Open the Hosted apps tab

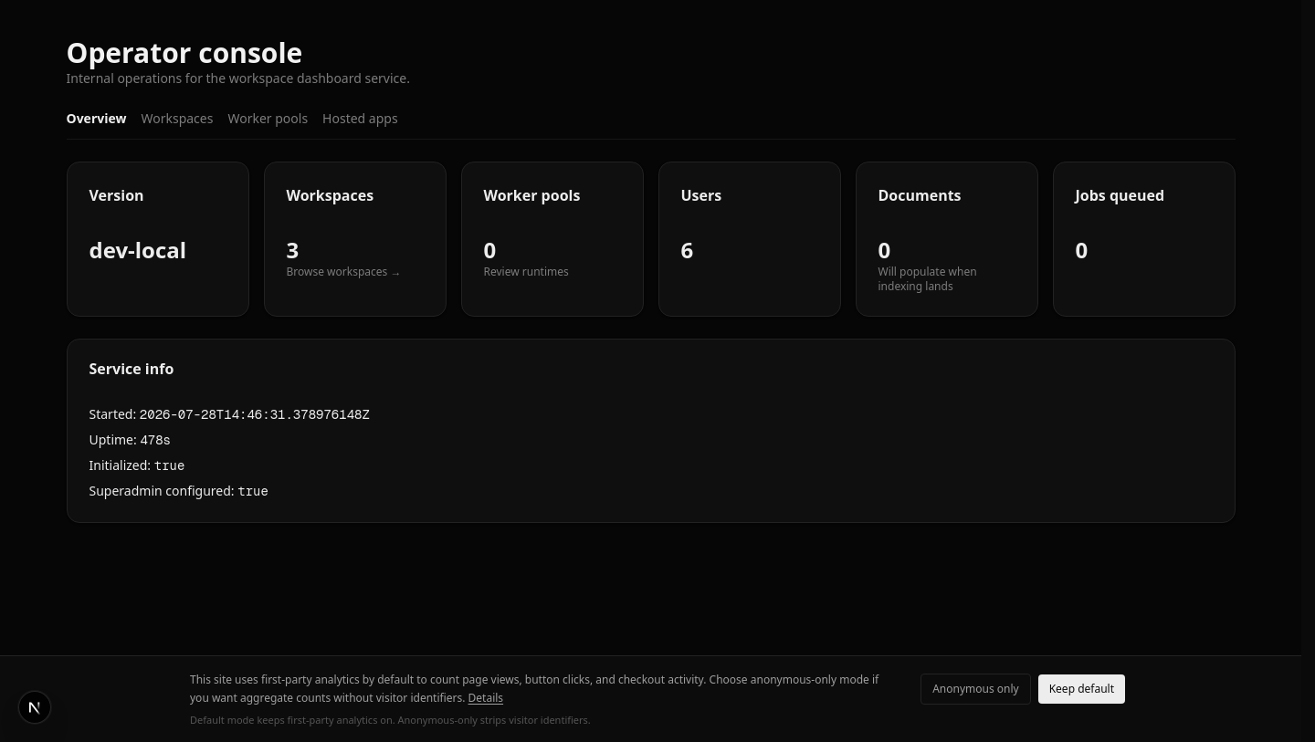pos(360,119)
